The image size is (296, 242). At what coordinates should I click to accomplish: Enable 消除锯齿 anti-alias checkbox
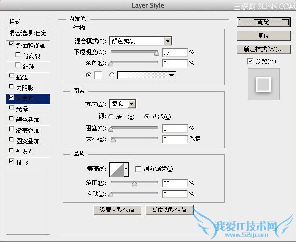138,169
